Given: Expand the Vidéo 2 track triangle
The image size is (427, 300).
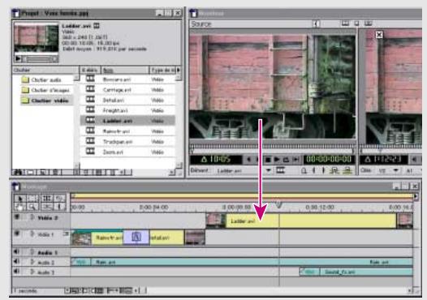Looking at the screenshot, I should click(x=32, y=217).
